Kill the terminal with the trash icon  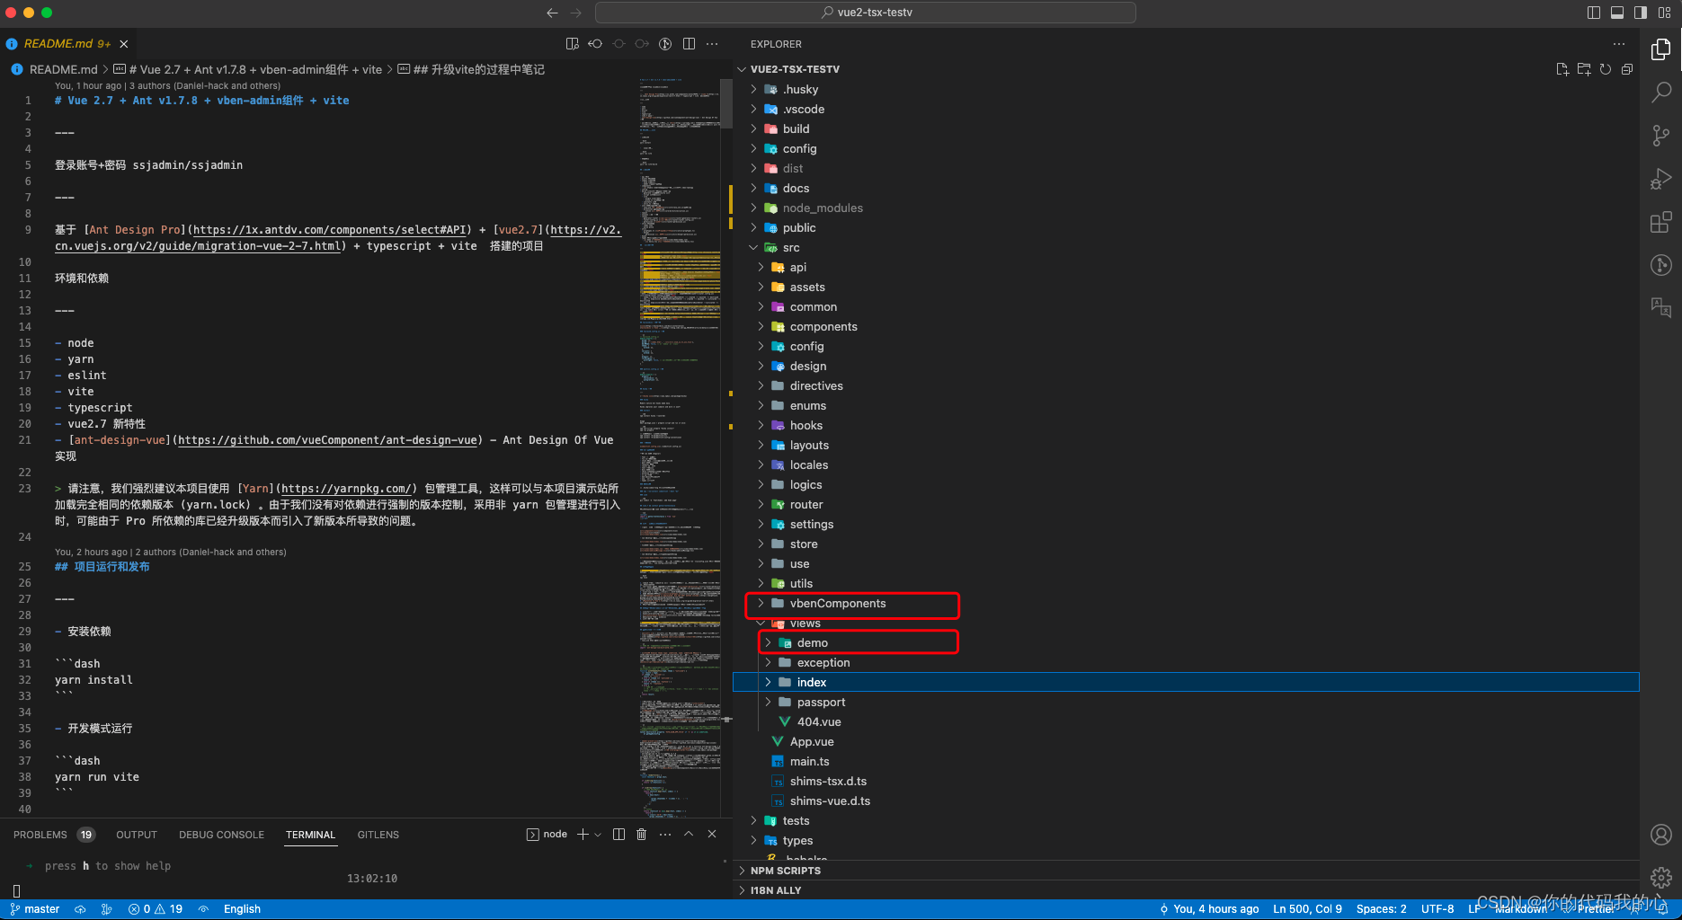(x=641, y=834)
